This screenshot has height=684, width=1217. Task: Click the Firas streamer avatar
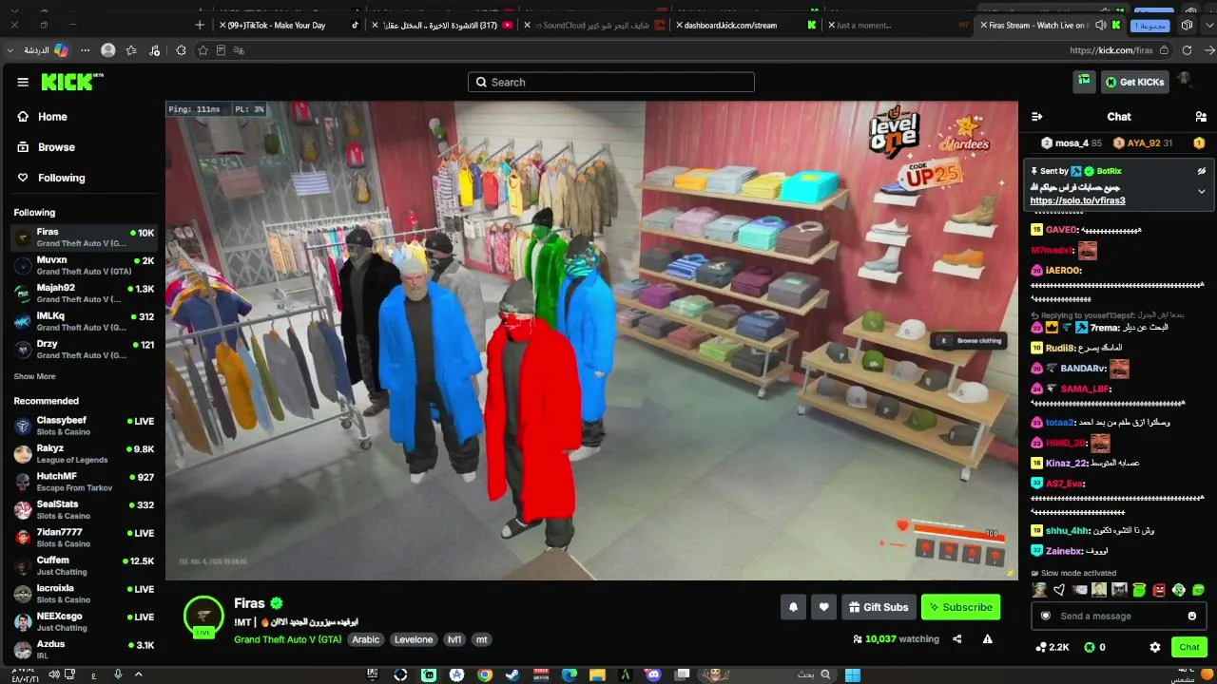[203, 616]
